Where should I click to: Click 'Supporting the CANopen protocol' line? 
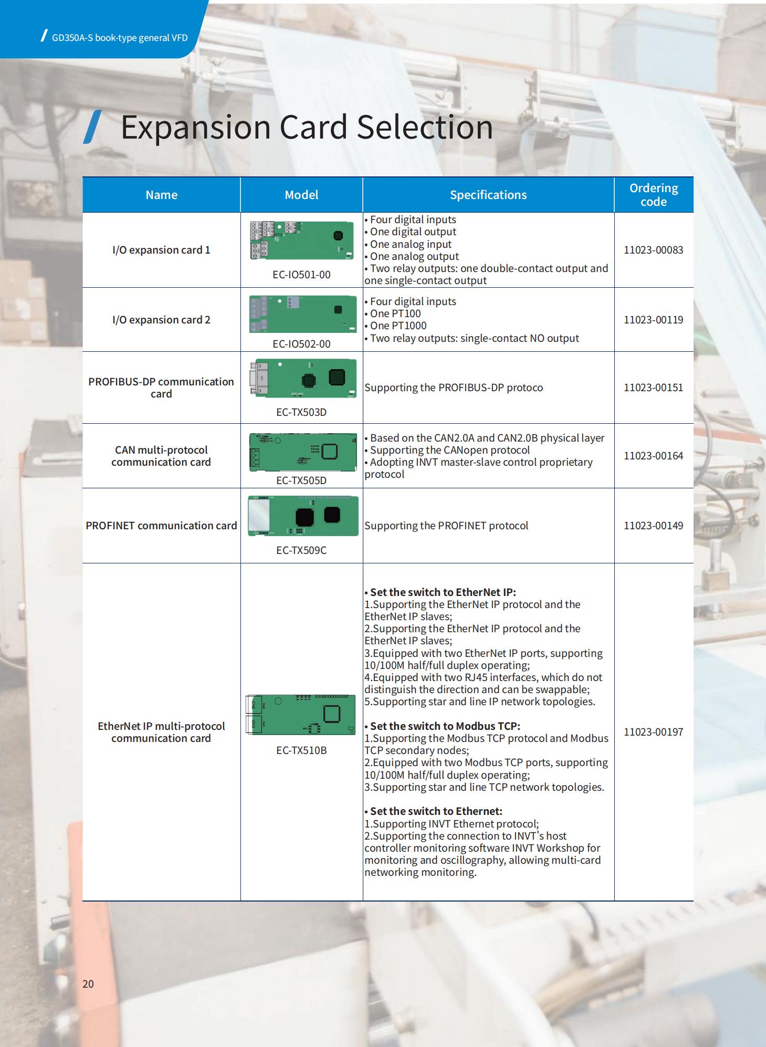tap(447, 450)
